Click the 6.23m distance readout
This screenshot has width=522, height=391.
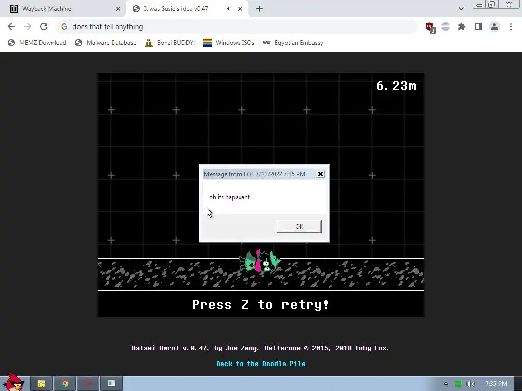(x=396, y=86)
